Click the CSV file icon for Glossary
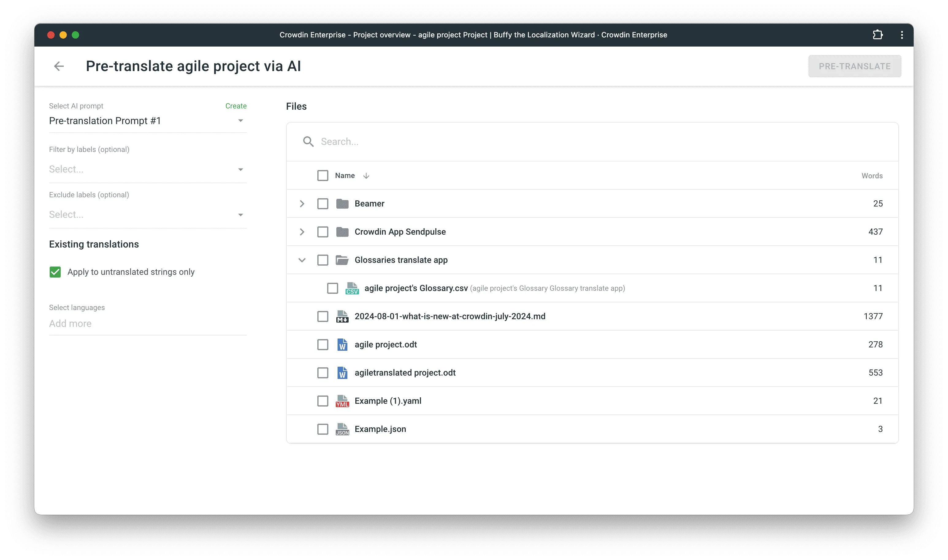948x560 pixels. click(352, 288)
